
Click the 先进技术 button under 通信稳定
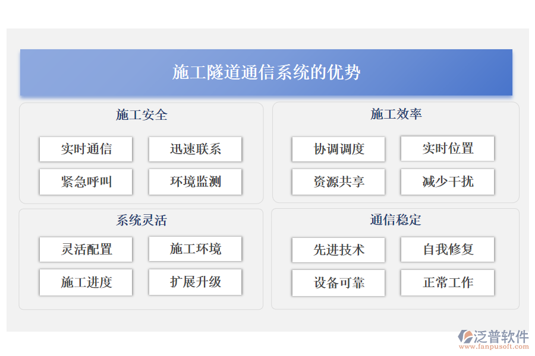click(337, 250)
